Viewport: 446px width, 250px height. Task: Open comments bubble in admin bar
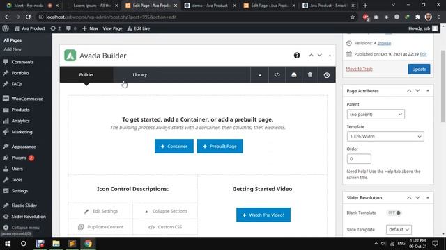coord(71,28)
